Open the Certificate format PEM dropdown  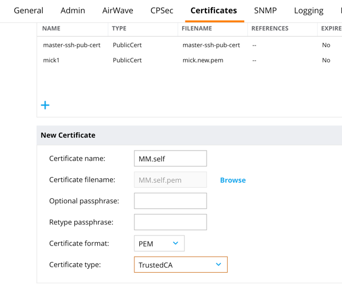[159, 243]
